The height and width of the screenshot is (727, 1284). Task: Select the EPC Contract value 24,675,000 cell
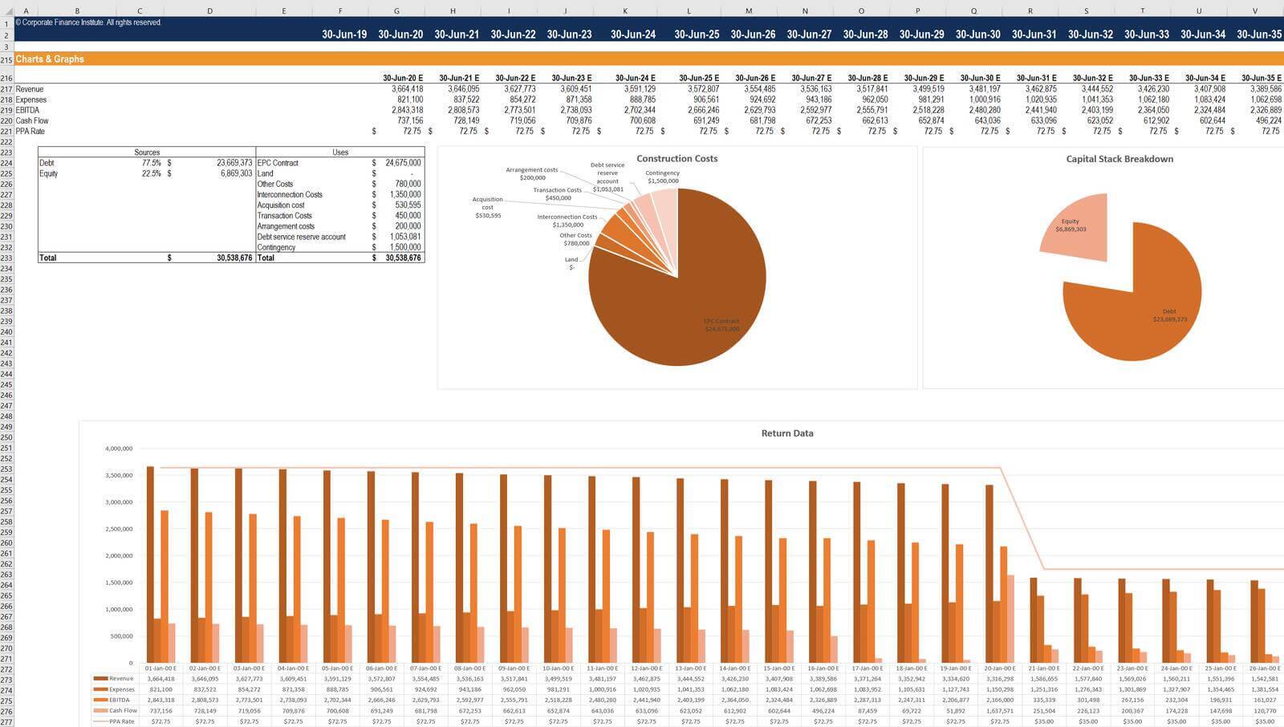402,163
